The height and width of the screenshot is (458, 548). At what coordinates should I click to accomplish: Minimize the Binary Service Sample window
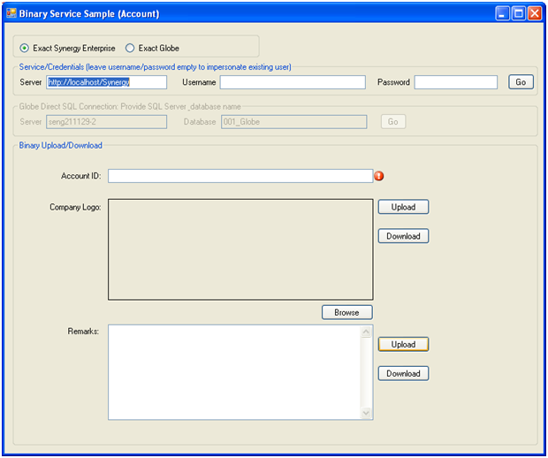[503, 13]
